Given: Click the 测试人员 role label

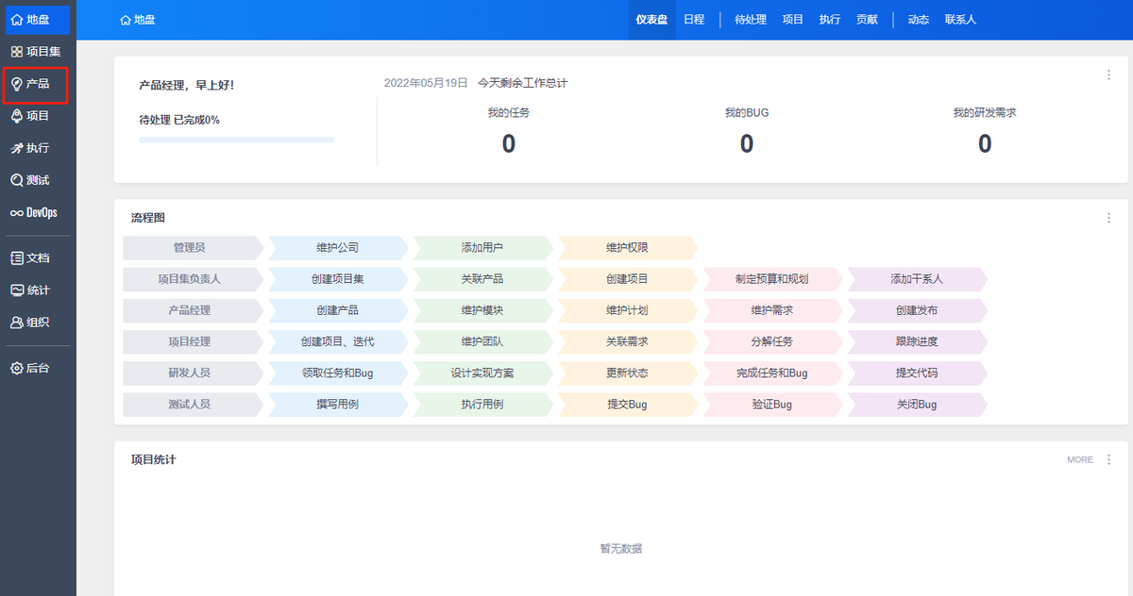Looking at the screenshot, I should (x=192, y=405).
